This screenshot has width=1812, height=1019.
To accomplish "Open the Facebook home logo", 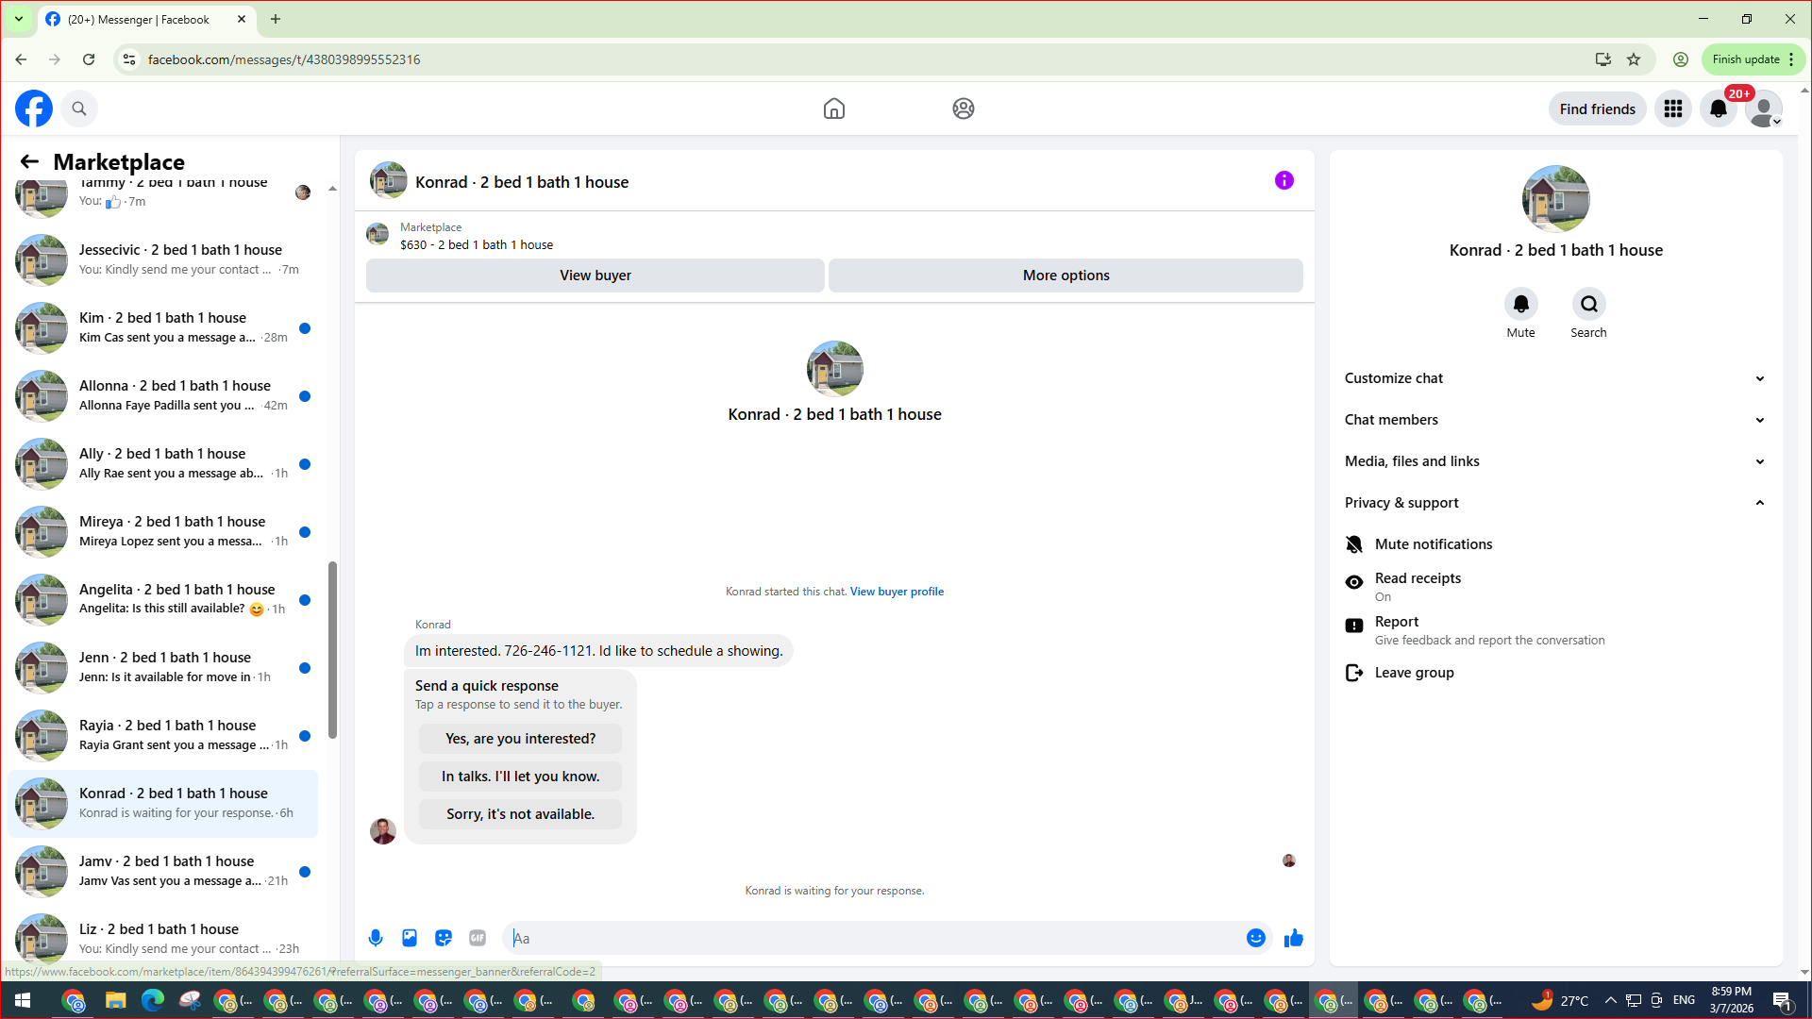I will (34, 109).
